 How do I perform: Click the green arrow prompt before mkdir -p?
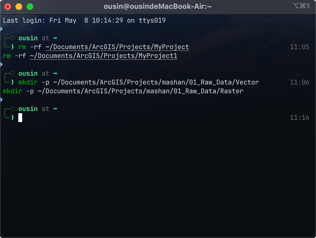tap(12, 82)
